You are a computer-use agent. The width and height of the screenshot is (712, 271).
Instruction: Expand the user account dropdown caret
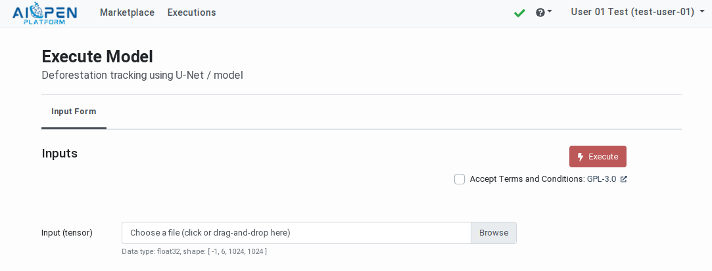pyautogui.click(x=702, y=12)
